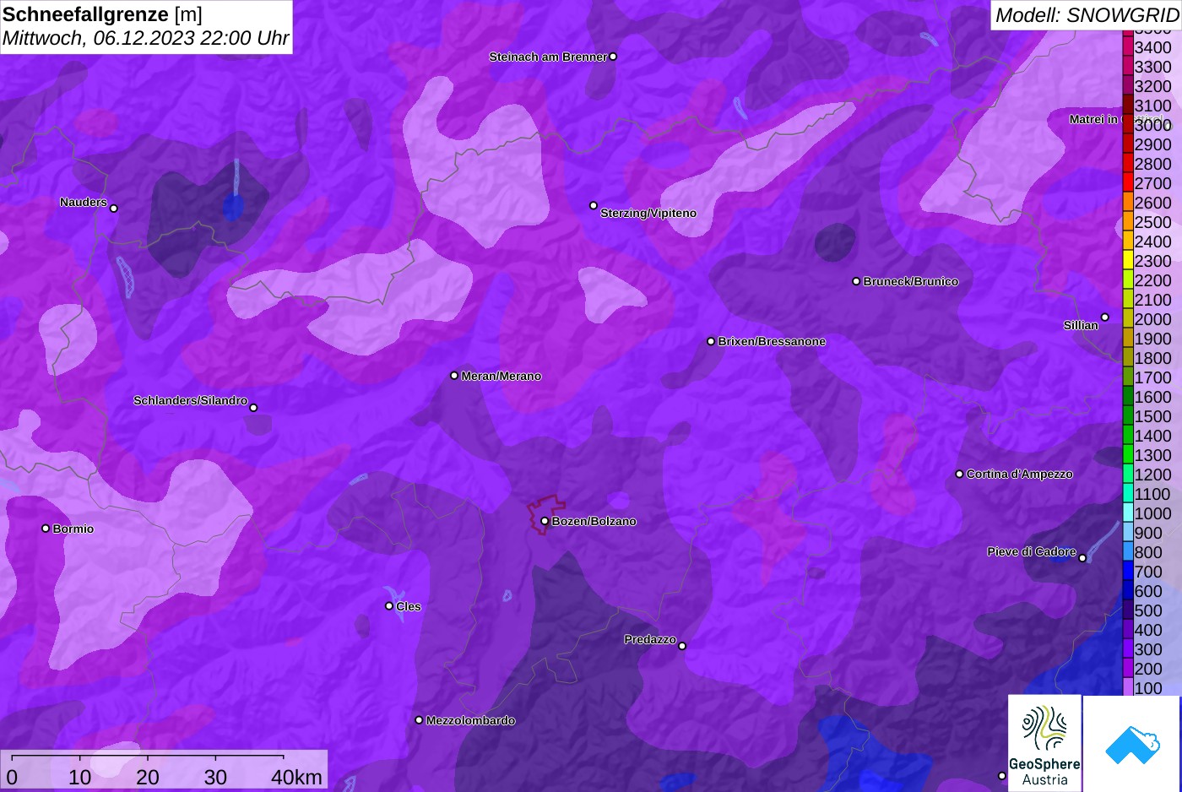1182x792 pixels.
Task: Select the Predazzo marker dot
Action: tap(682, 646)
